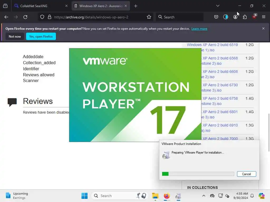The height and width of the screenshot is (202, 270).
Task: Focus the Firefox toolbar Search box
Action: coord(180,17)
